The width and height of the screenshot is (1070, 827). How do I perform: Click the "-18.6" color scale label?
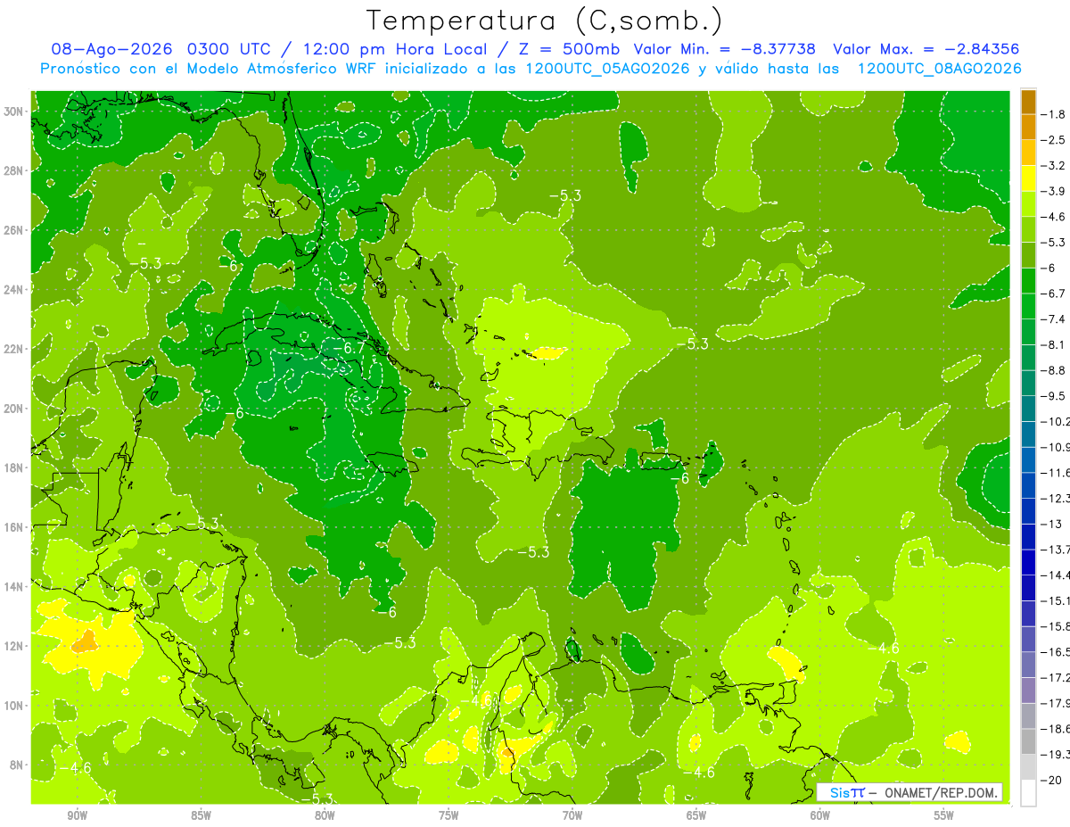pyautogui.click(x=1056, y=729)
